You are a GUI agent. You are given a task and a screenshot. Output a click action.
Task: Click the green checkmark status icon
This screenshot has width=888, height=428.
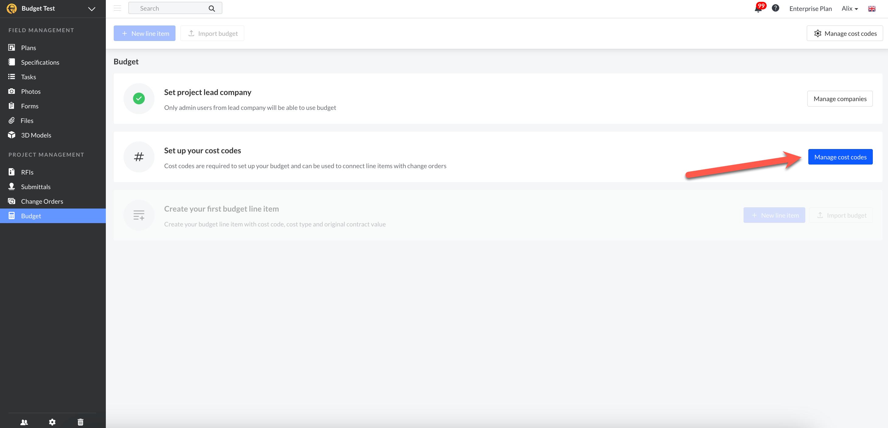pos(139,99)
